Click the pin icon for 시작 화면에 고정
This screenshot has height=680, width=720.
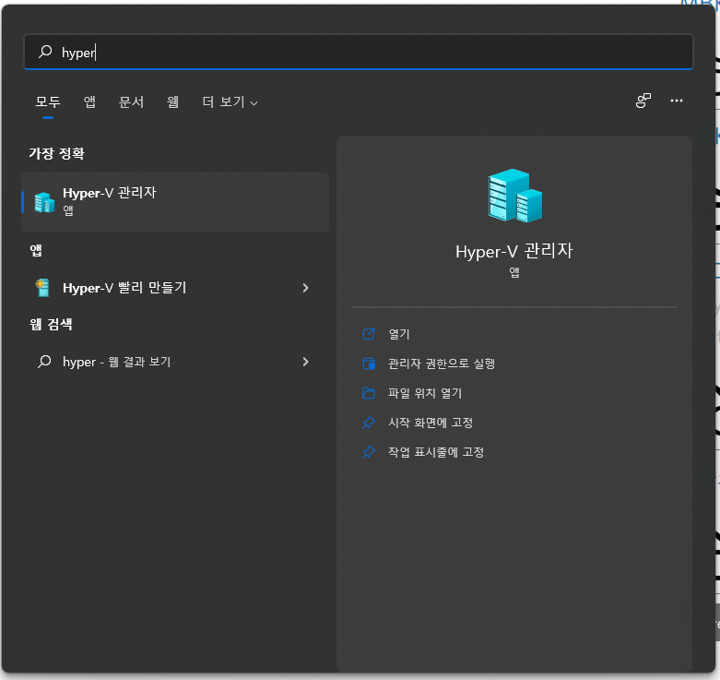pyautogui.click(x=369, y=423)
